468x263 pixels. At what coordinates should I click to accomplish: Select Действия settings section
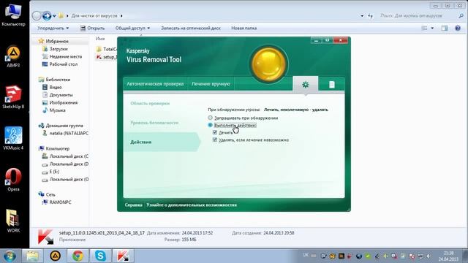coord(162,142)
